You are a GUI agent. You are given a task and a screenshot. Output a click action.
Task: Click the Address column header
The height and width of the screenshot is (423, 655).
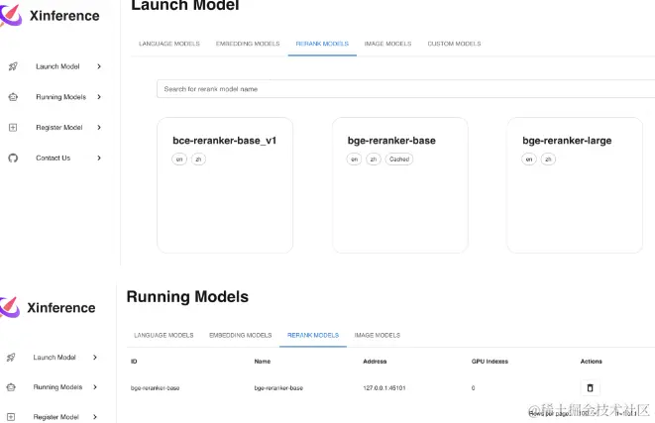coord(375,362)
